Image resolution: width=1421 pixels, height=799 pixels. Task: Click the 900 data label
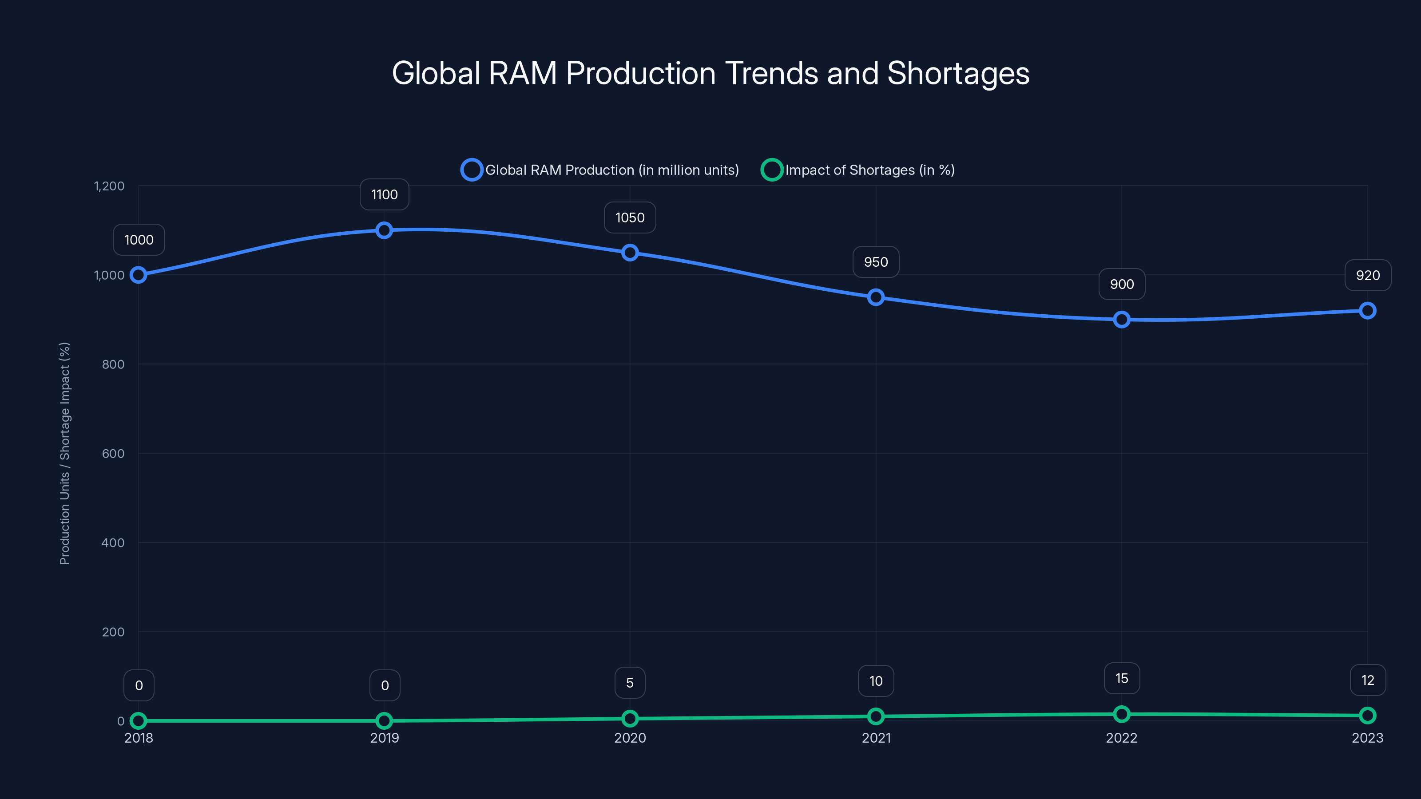pos(1122,285)
